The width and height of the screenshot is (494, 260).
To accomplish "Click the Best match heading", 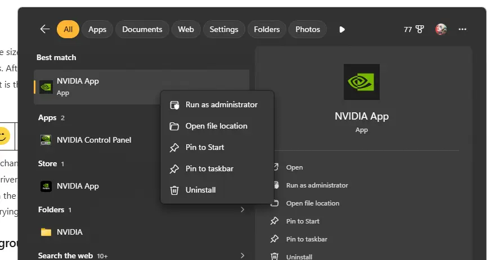I will (56, 57).
